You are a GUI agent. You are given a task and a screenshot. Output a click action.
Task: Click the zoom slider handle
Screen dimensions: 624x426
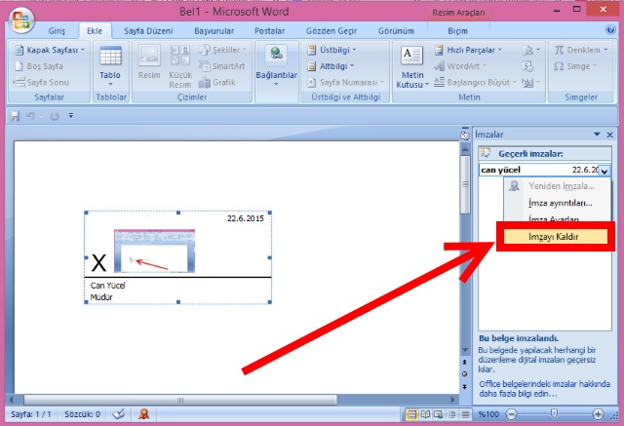point(554,413)
